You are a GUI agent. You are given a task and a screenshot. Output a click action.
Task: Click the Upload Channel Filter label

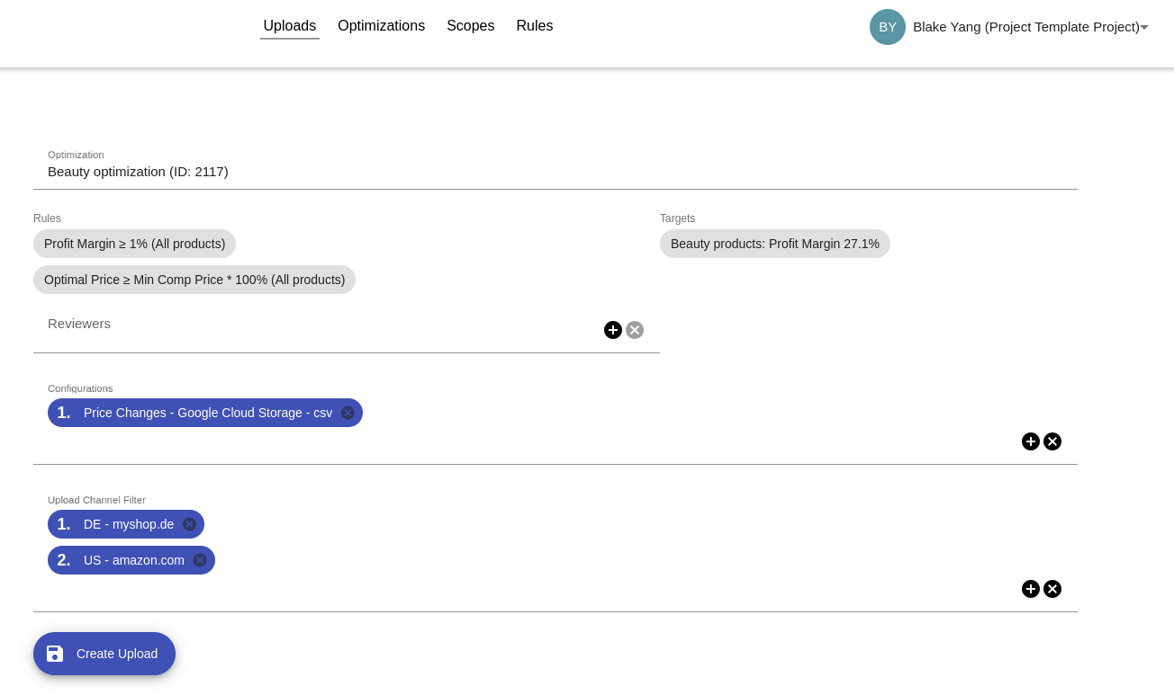(x=96, y=500)
